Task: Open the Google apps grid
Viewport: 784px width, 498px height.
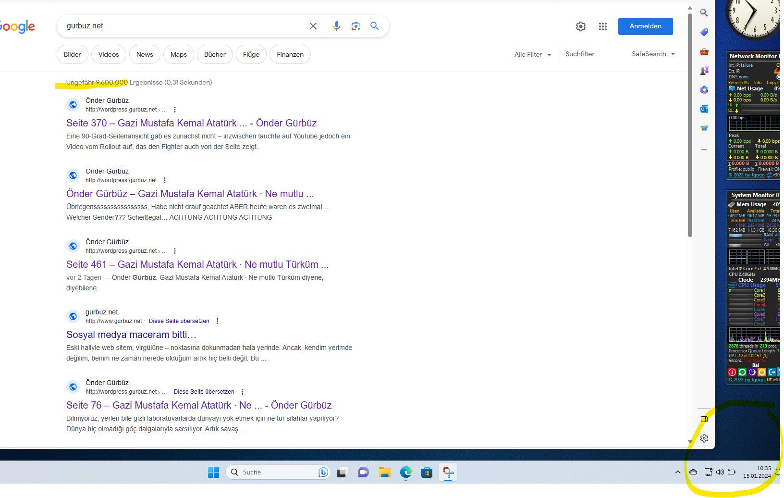Action: coord(603,26)
